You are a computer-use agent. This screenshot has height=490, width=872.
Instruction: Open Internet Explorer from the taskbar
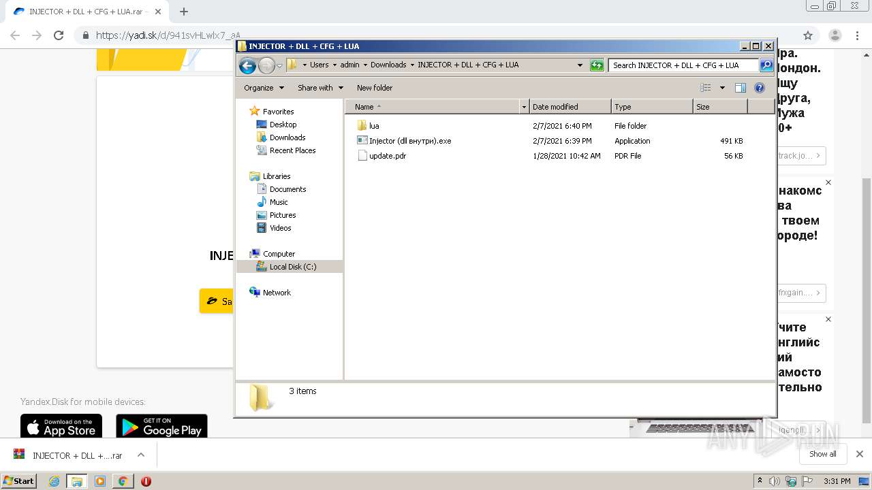(x=54, y=481)
